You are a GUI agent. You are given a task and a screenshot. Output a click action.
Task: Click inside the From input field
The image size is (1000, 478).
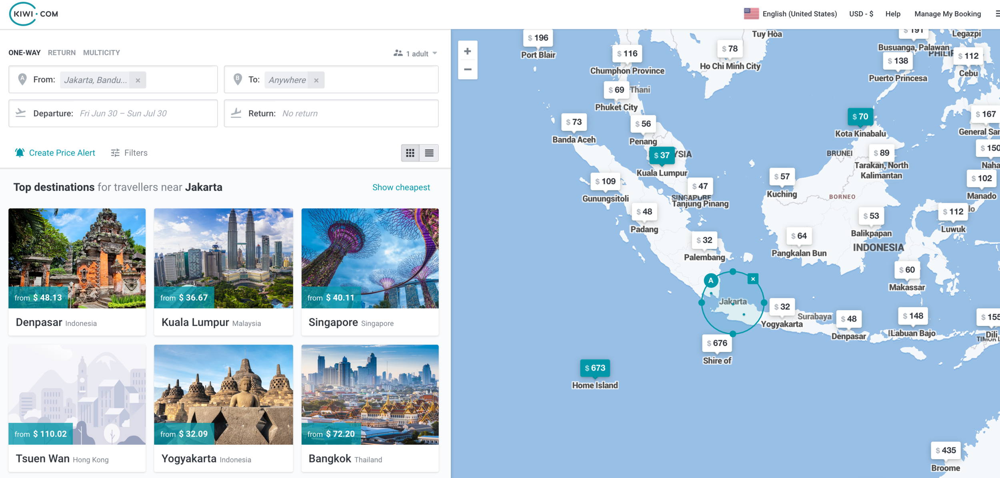click(x=113, y=79)
